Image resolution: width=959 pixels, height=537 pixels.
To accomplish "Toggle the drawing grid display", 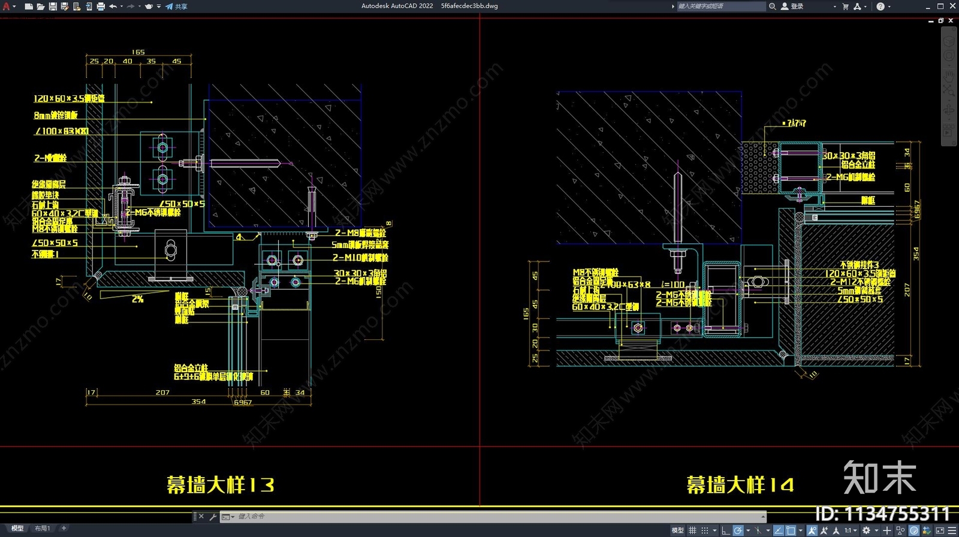I will tap(693, 530).
